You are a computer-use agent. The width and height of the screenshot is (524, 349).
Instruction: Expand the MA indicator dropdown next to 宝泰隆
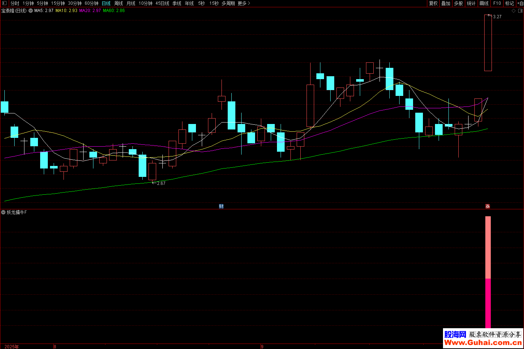point(31,11)
